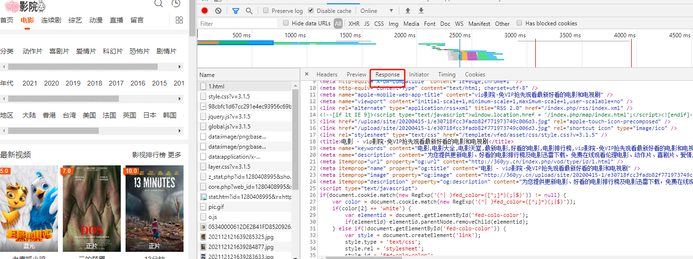Stop recording network log with red button
The height and width of the screenshot is (259, 693).
click(x=205, y=11)
